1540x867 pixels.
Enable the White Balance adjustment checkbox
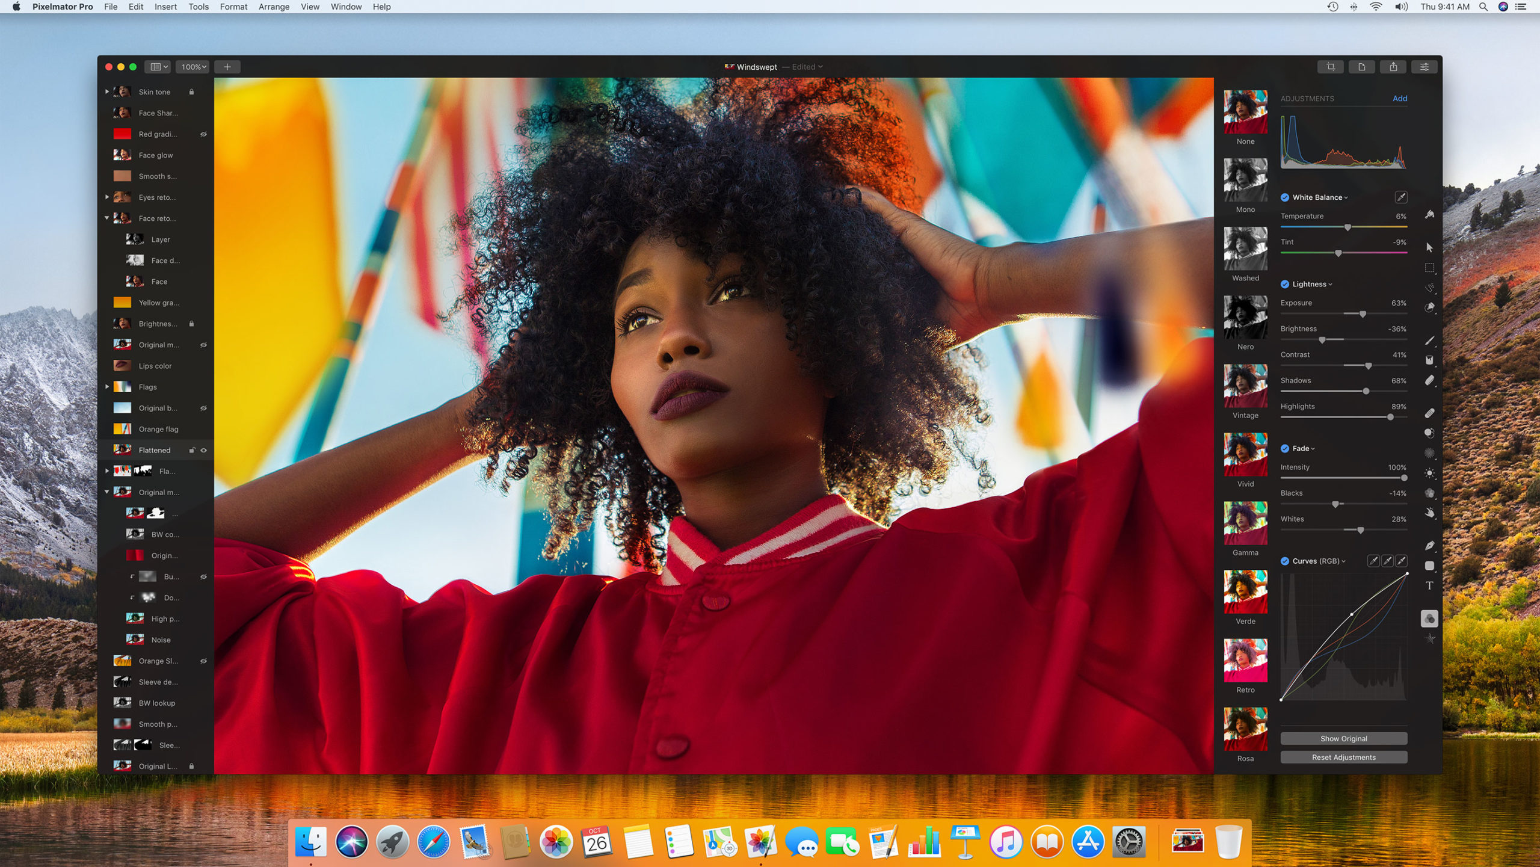click(x=1286, y=197)
